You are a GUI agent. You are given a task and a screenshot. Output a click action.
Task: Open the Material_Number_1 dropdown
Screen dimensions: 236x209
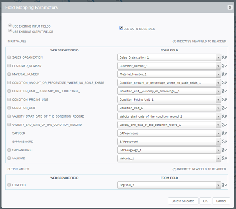point(169,74)
